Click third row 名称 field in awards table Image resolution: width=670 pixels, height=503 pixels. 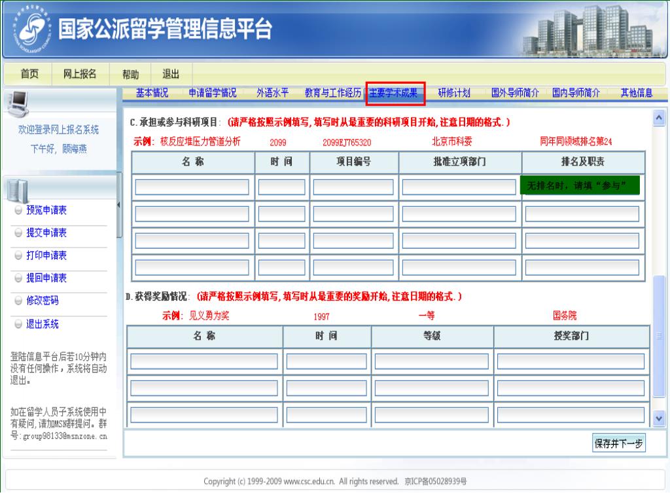click(204, 415)
